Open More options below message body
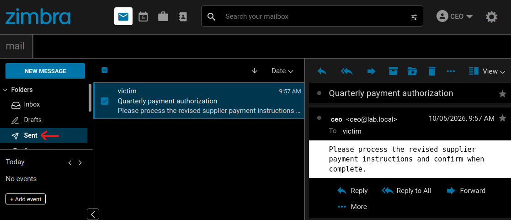 click(352, 207)
